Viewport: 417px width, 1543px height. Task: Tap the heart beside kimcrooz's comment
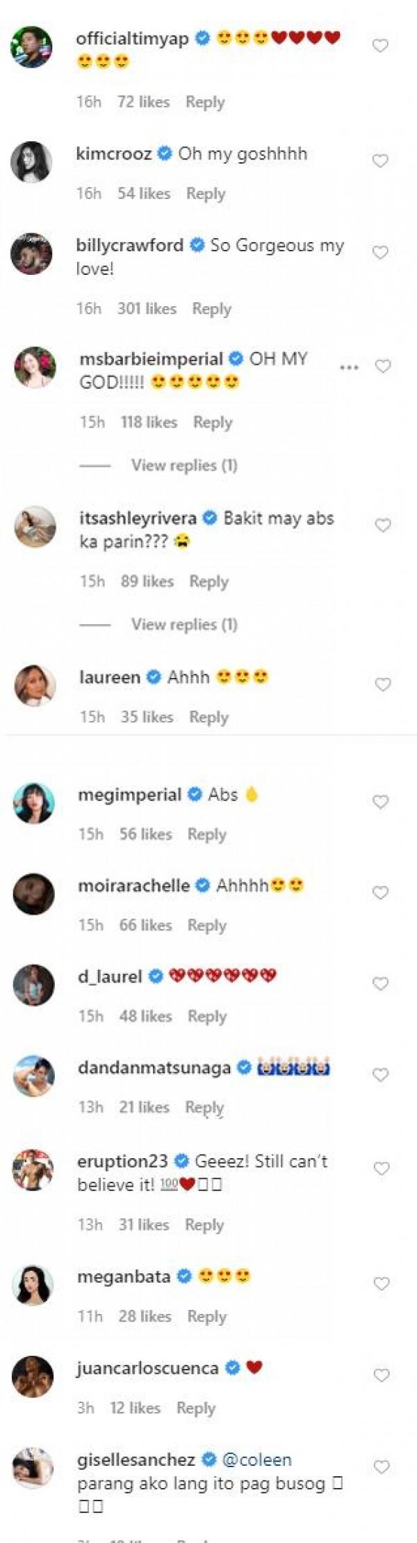tap(380, 161)
